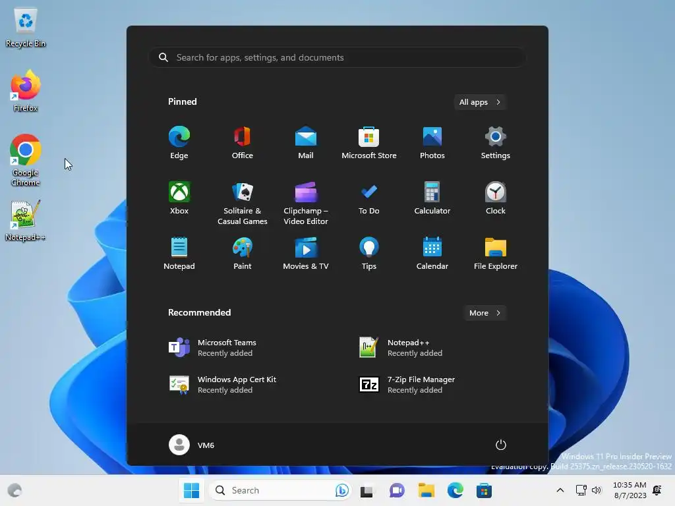Viewport: 675px width, 506px height.
Task: Show hidden system tray icons
Action: (560, 490)
